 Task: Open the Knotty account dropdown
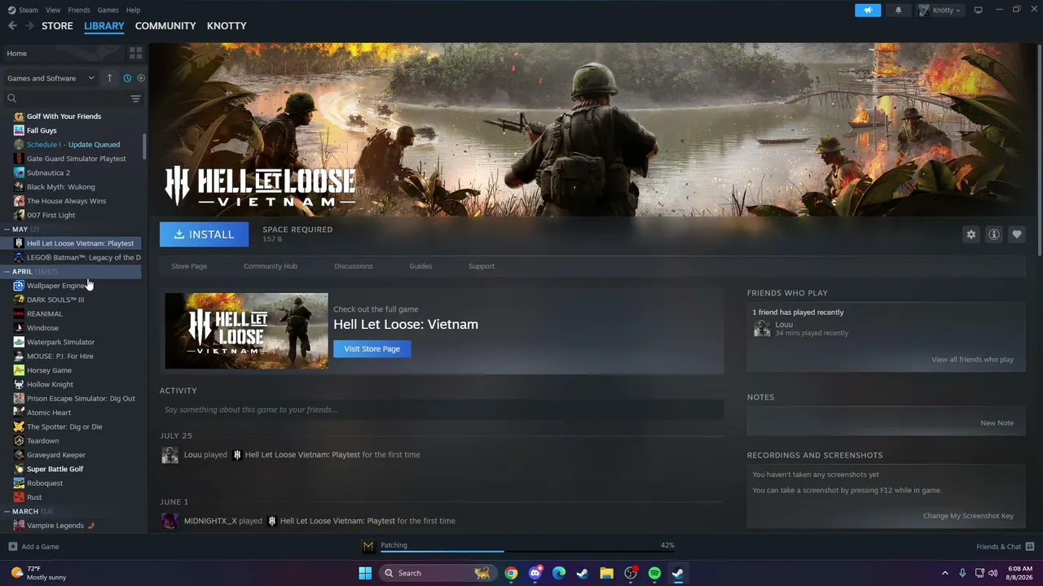click(x=940, y=10)
